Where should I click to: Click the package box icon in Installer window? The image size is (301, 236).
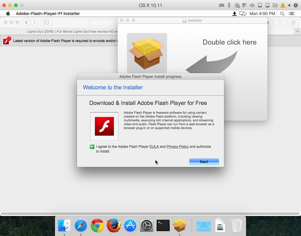point(147,53)
